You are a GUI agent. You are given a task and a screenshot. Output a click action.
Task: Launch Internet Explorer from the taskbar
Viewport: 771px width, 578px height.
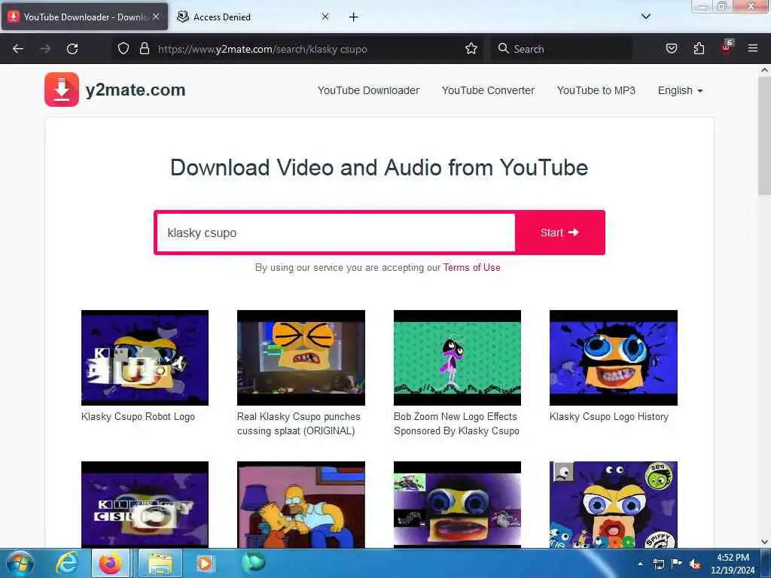(67, 563)
